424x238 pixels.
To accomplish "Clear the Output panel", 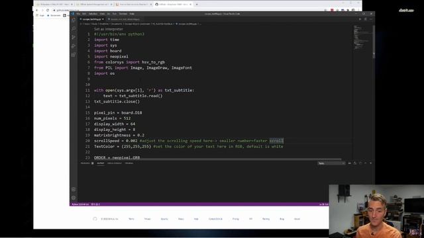I will click(350, 163).
